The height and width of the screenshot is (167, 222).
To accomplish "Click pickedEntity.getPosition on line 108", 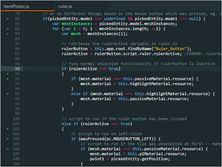I will pyautogui.click(x=139, y=159).
